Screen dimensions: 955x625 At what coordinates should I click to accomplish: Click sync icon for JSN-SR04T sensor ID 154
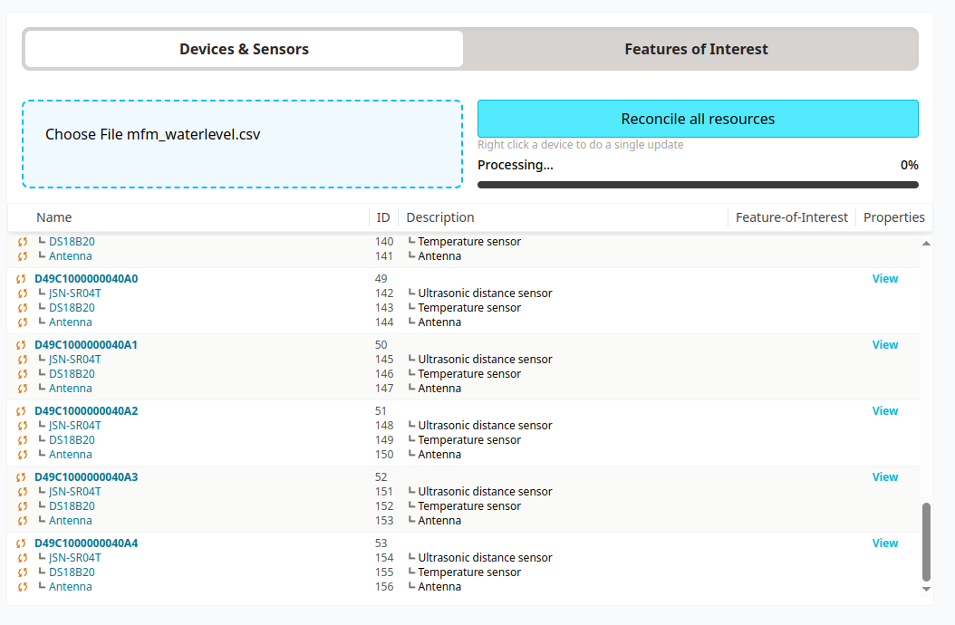22,558
